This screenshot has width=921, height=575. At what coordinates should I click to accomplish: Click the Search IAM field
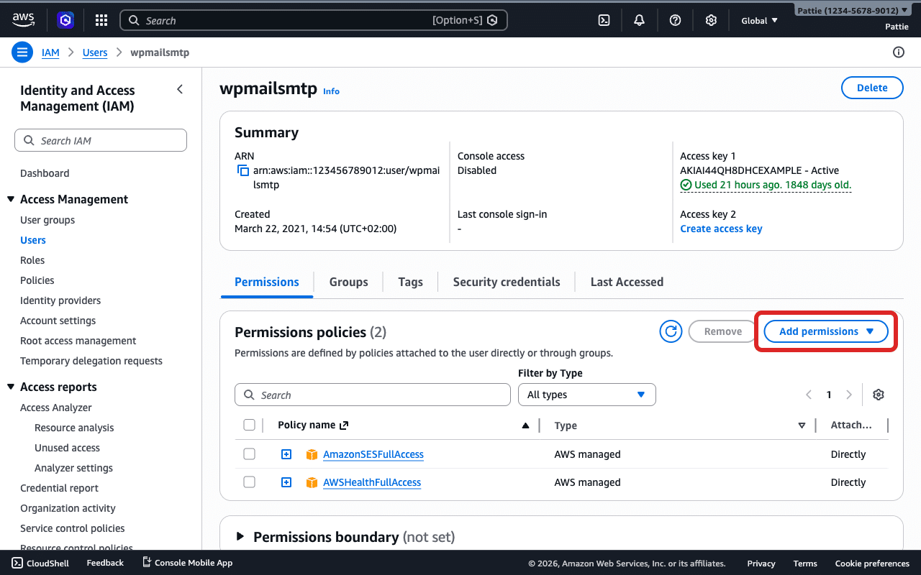pos(101,140)
